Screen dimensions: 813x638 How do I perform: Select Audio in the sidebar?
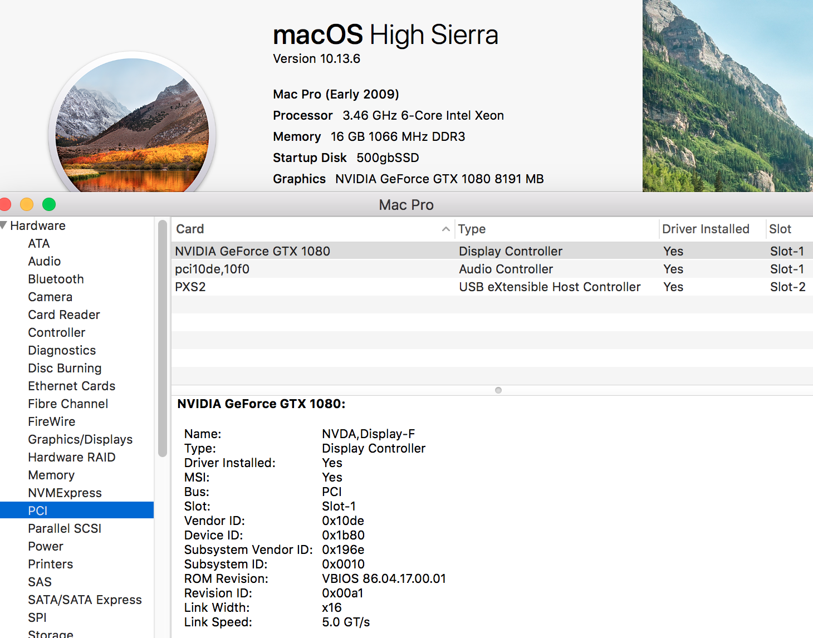click(x=45, y=261)
